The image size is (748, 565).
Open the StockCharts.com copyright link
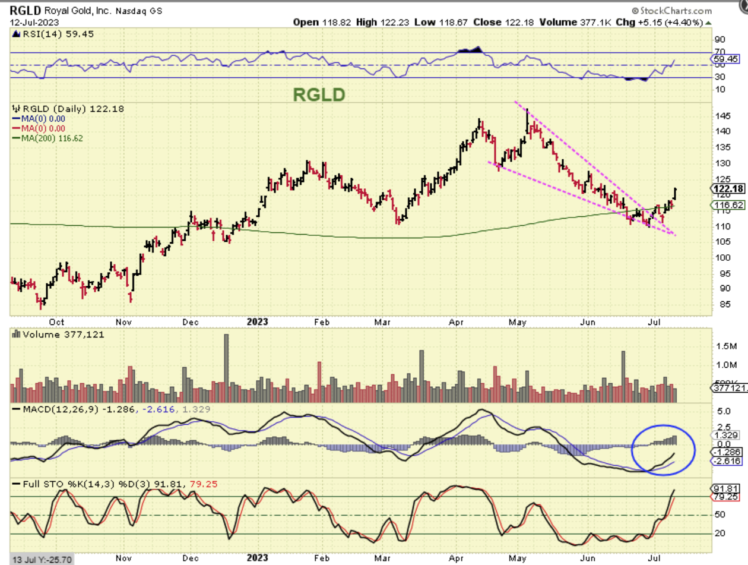pyautogui.click(x=671, y=11)
